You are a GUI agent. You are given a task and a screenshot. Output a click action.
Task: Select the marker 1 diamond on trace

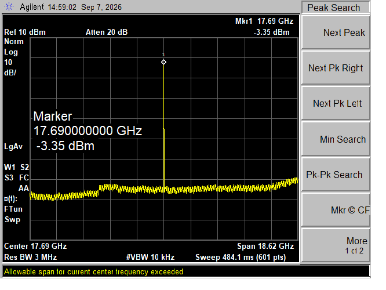163,62
